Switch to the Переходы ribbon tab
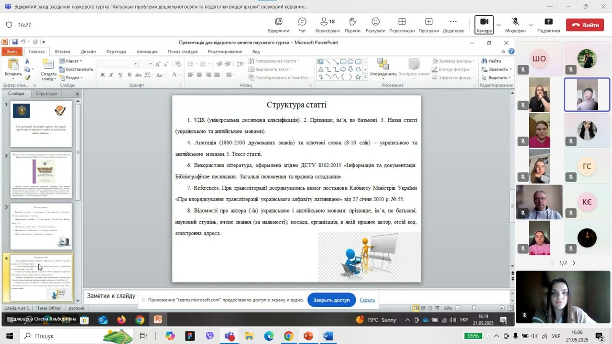The width and height of the screenshot is (612, 344). point(116,52)
